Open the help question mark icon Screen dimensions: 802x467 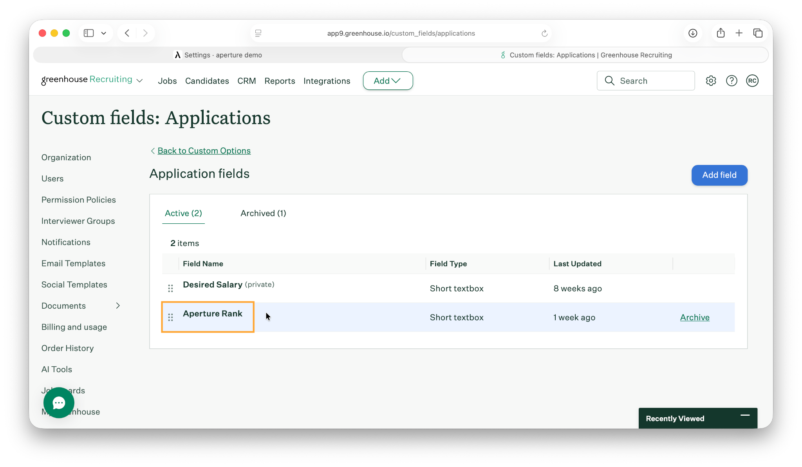click(x=732, y=81)
